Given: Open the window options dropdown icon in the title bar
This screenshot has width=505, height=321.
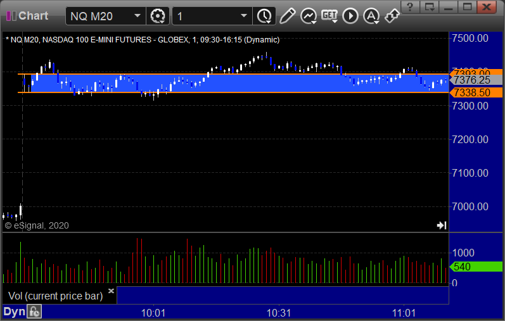Looking at the screenshot, I should [x=430, y=7].
